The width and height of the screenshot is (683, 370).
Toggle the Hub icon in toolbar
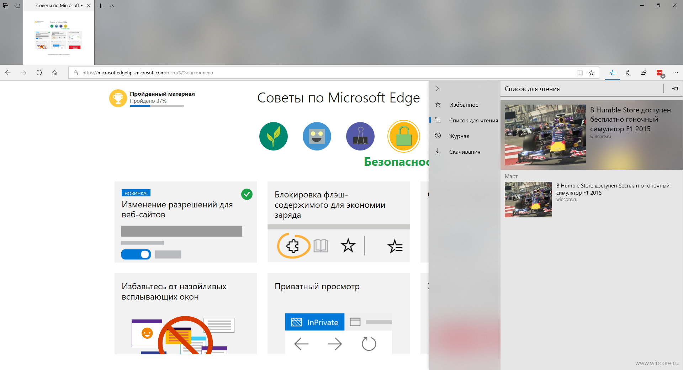coord(613,73)
